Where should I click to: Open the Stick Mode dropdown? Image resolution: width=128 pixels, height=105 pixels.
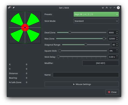point(96,21)
